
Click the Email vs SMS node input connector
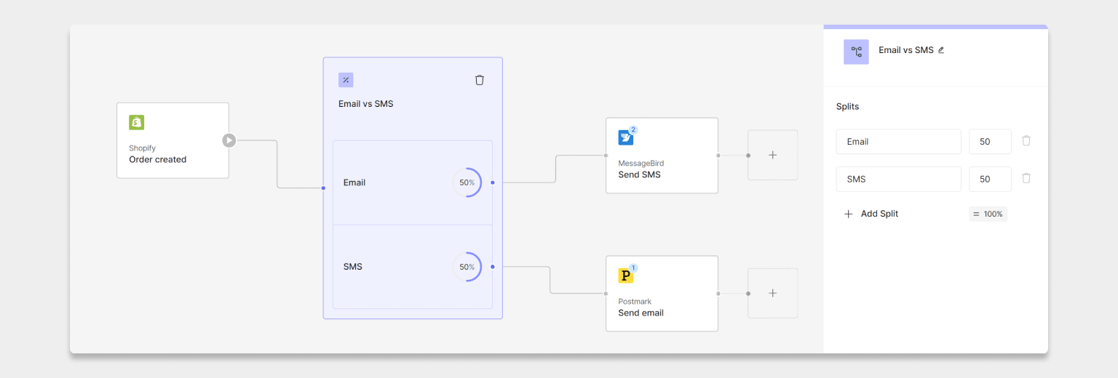click(x=323, y=188)
